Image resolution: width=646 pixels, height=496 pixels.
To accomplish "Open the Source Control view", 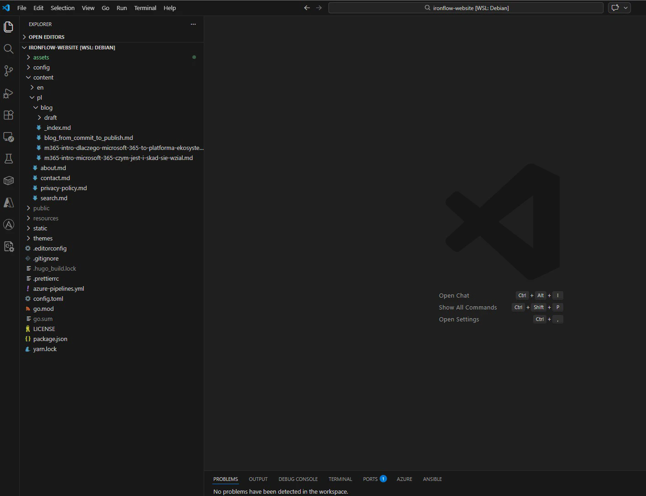I will [8, 71].
